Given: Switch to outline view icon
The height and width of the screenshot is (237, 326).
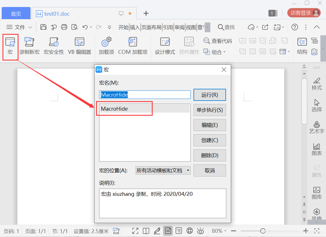Looking at the screenshot, I should 179,231.
